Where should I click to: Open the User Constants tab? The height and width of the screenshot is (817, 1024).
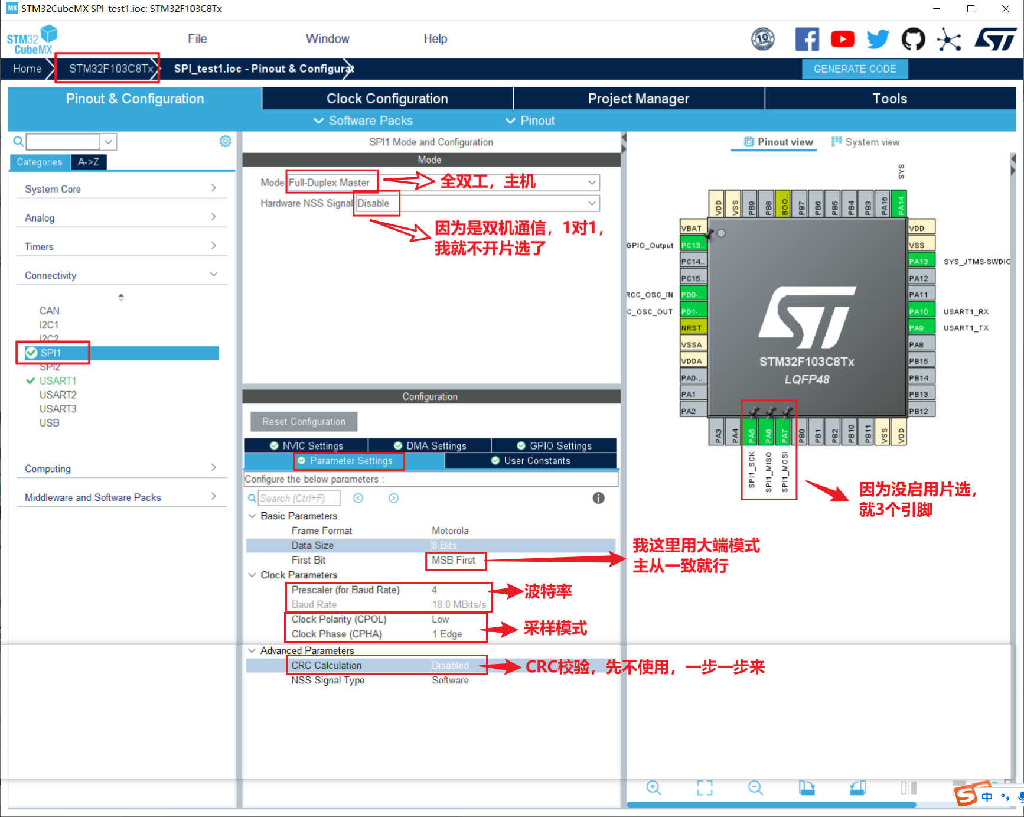click(530, 461)
